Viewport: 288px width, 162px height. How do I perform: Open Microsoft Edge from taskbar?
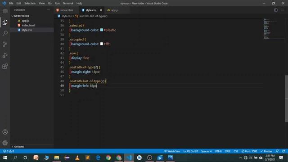tap(98, 157)
